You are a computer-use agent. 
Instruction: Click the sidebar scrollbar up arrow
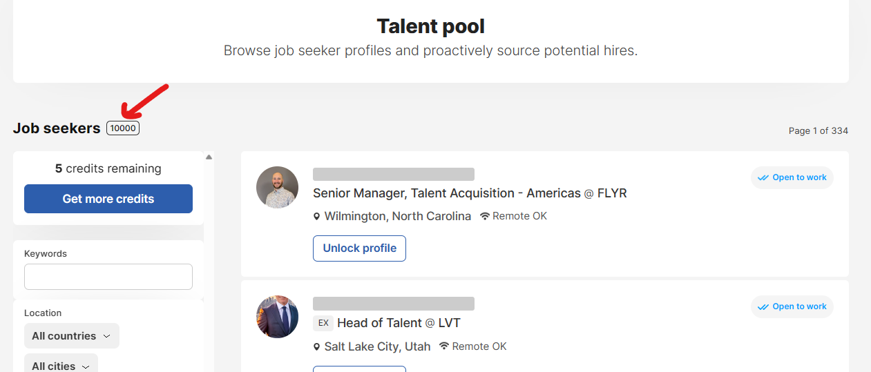(x=209, y=157)
